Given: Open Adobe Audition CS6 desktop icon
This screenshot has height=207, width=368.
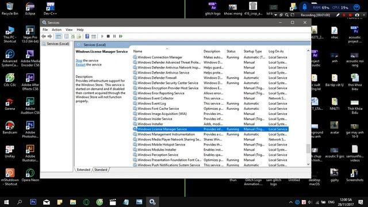Looking at the screenshot, I should point(30,106).
